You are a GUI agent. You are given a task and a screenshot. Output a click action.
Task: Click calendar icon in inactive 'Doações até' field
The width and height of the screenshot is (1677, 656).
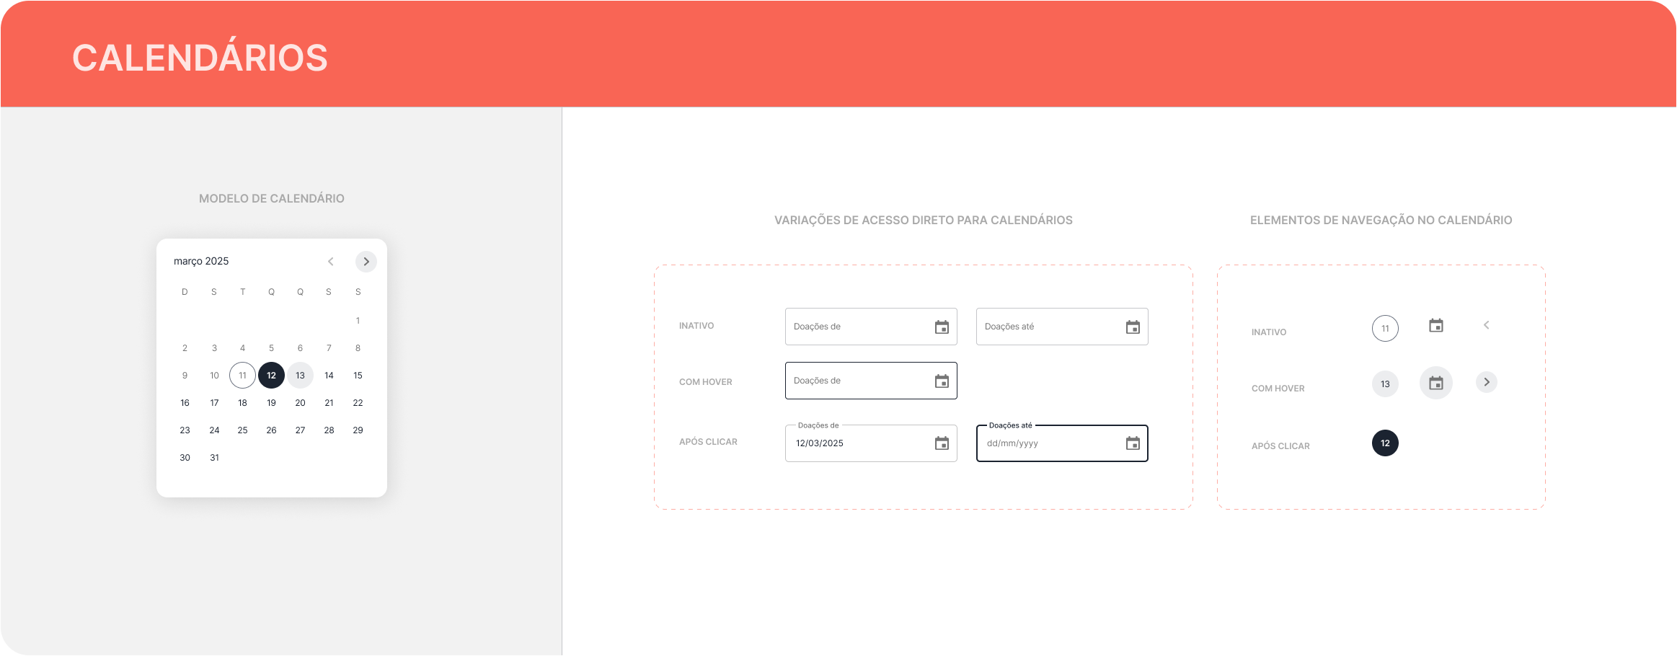pos(1133,327)
